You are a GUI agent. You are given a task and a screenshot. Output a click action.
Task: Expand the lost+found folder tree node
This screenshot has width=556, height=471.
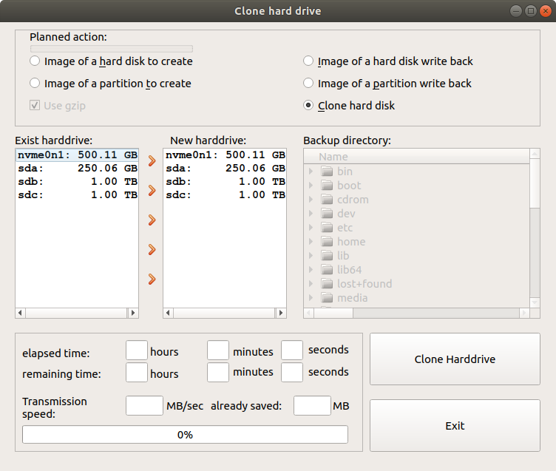tap(311, 283)
